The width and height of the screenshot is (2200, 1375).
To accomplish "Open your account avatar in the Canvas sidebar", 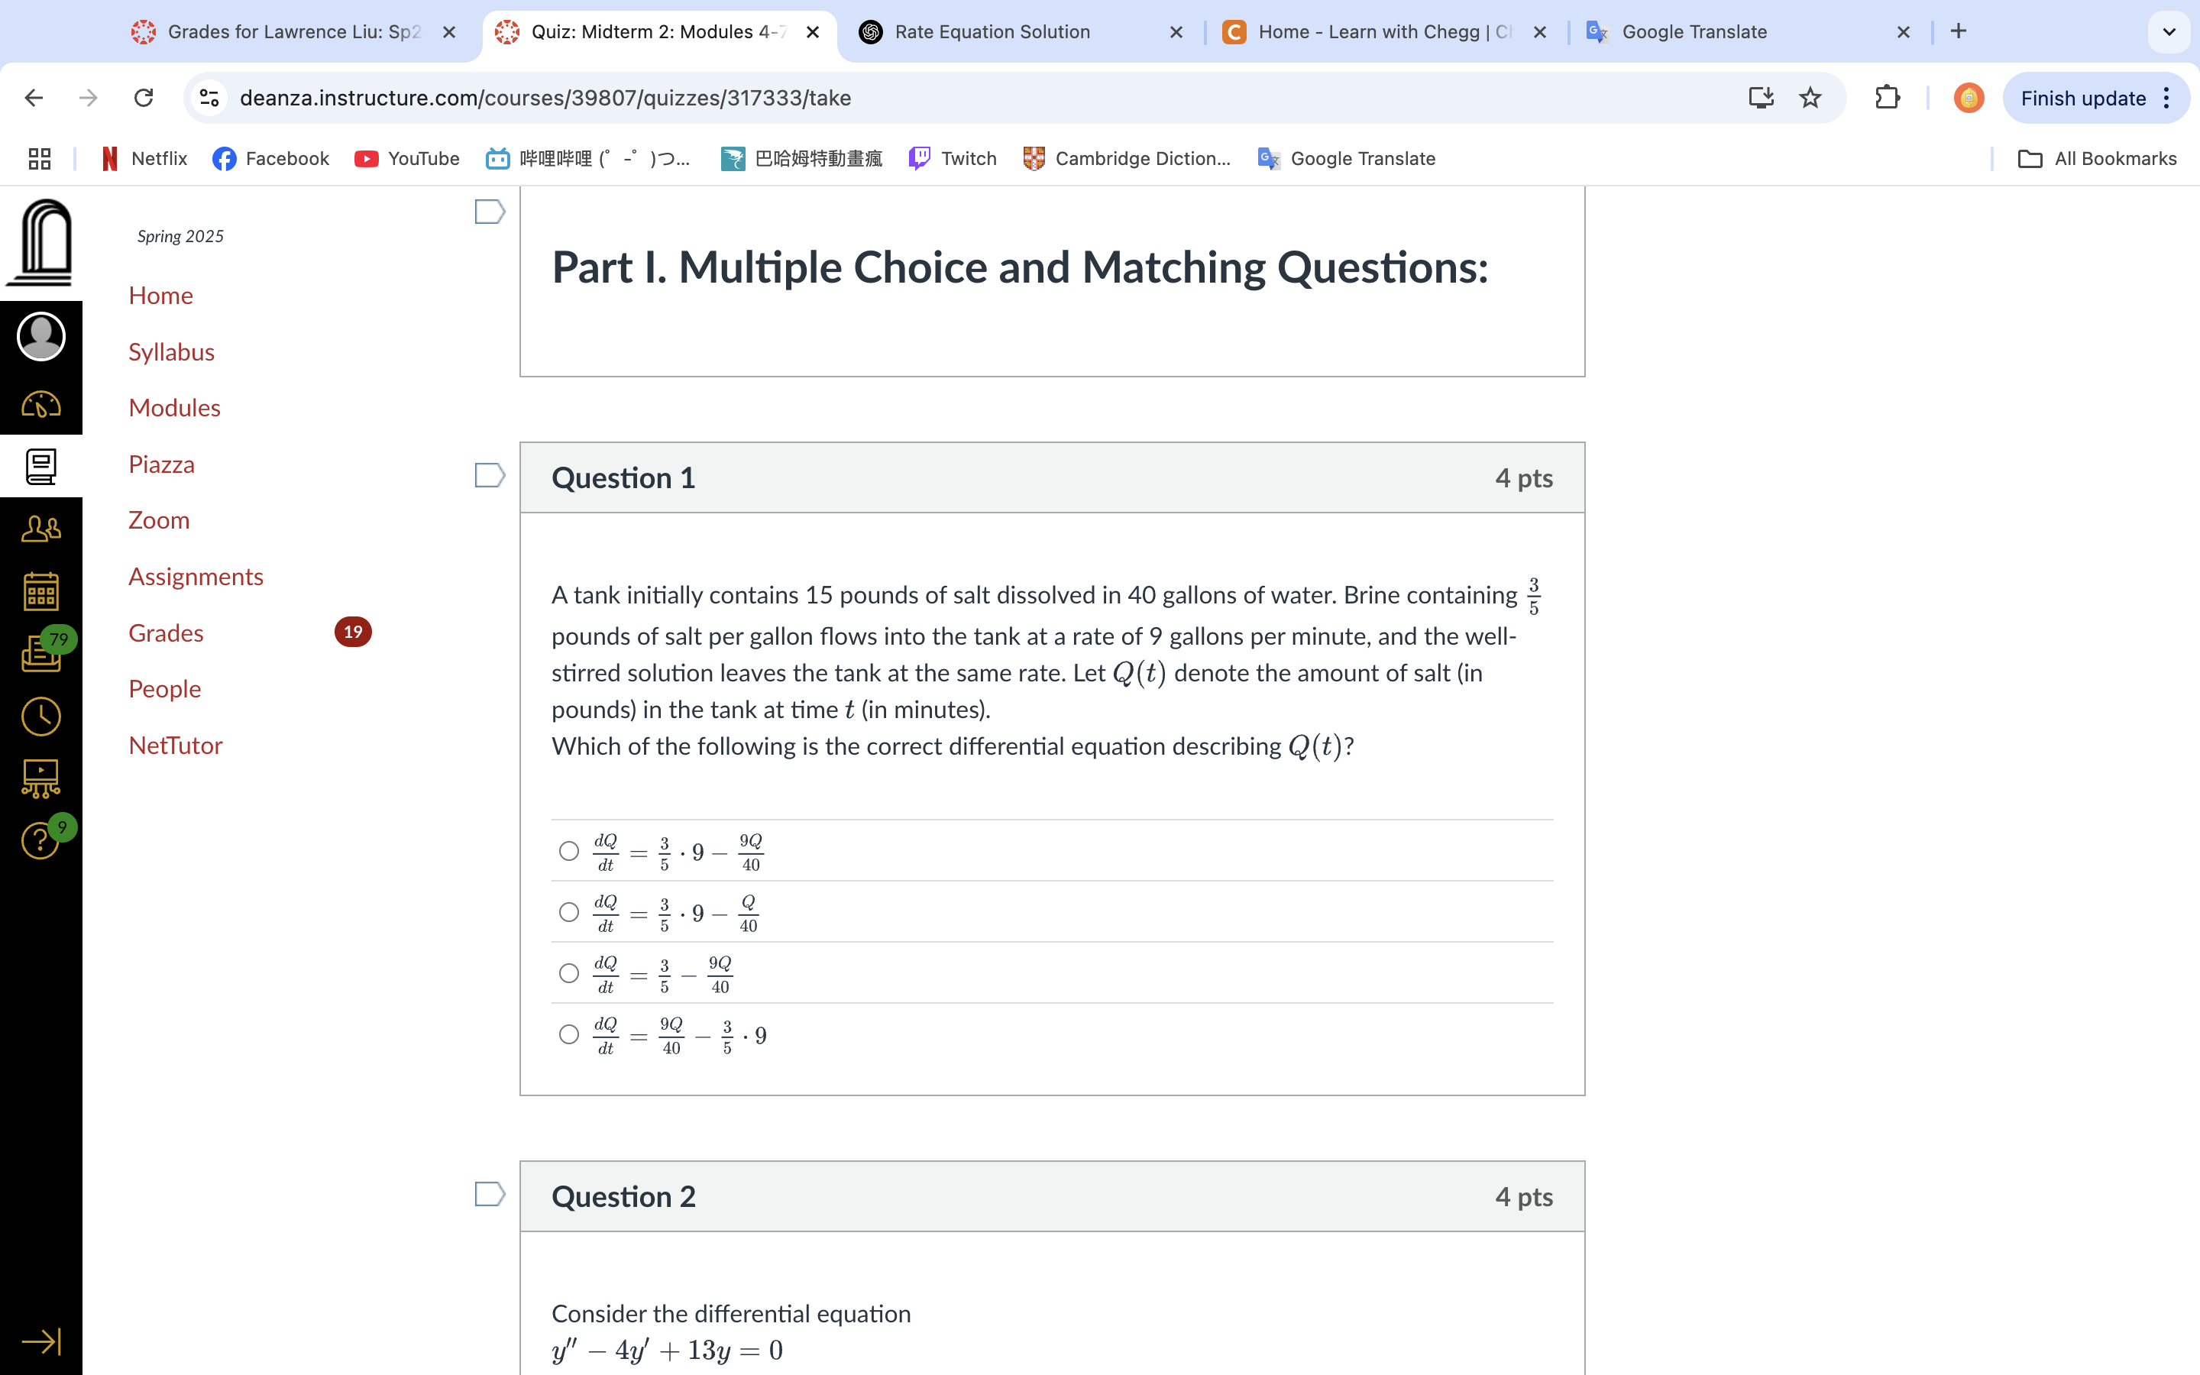I will 40,335.
